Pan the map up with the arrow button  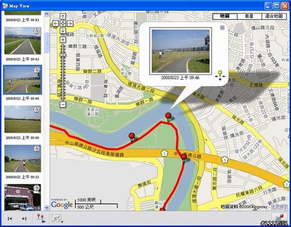point(63,16)
